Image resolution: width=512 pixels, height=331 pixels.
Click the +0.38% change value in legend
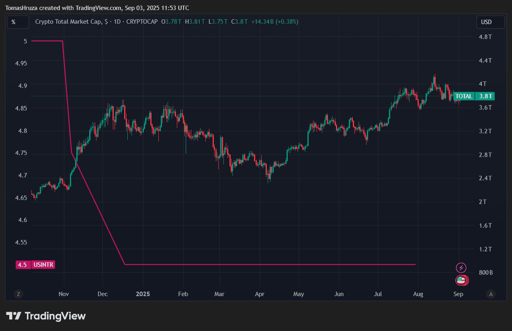(287, 22)
